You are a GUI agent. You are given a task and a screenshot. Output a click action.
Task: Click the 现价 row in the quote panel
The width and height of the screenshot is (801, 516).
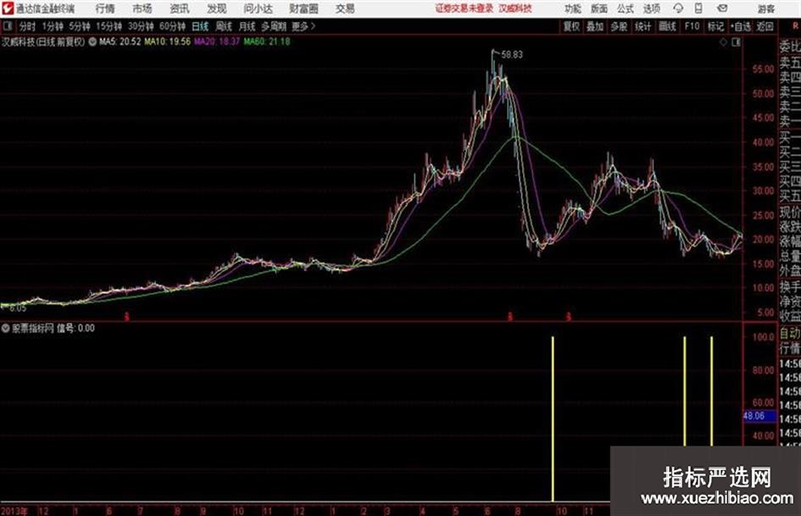(790, 212)
